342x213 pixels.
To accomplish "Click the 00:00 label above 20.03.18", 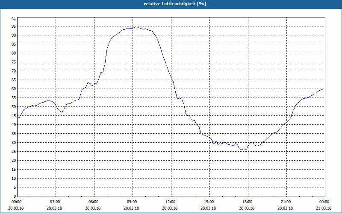I will (16, 202).
